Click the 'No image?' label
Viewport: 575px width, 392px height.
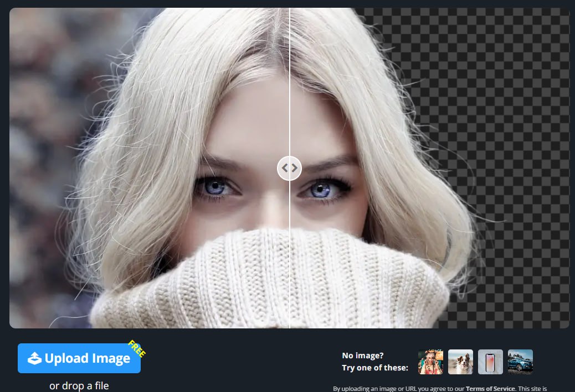(x=362, y=356)
